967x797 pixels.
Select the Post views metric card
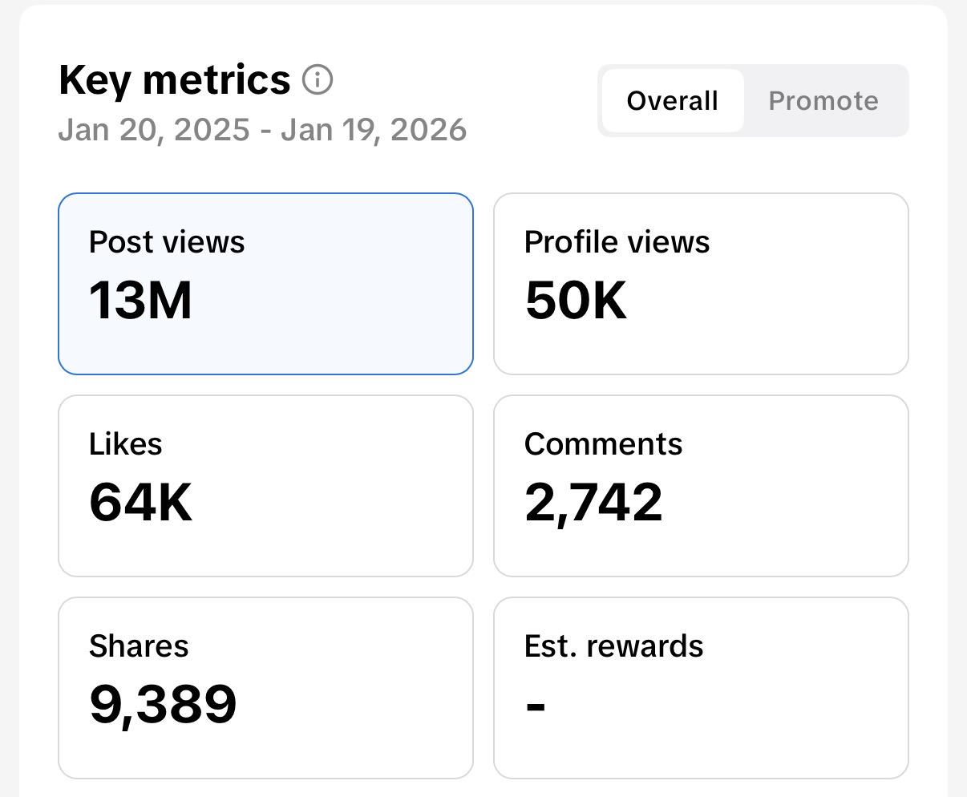(265, 283)
